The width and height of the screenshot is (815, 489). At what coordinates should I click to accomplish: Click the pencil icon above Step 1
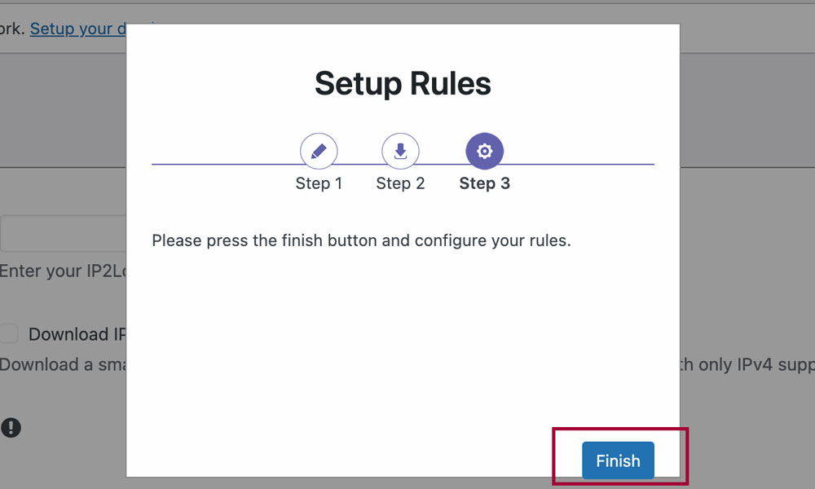tap(319, 152)
